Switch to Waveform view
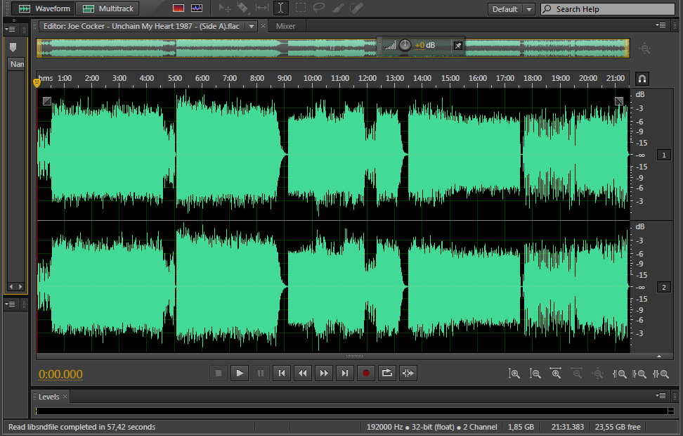The image size is (683, 436). coord(43,8)
